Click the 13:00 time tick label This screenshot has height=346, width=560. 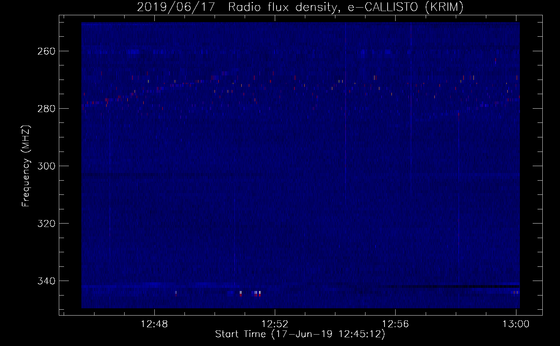pyautogui.click(x=516, y=324)
